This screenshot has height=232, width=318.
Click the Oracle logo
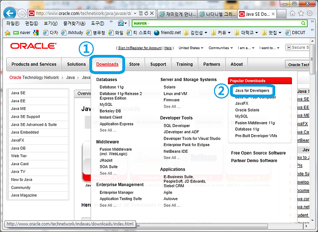(33, 46)
